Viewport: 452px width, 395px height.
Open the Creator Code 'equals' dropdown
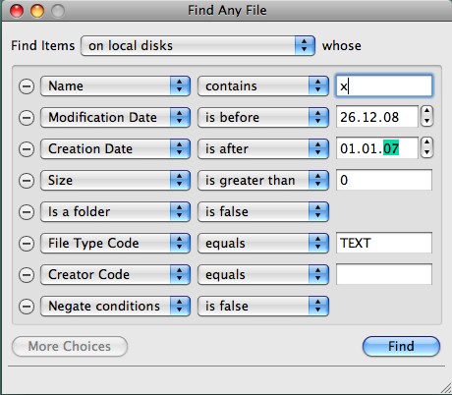(x=263, y=275)
